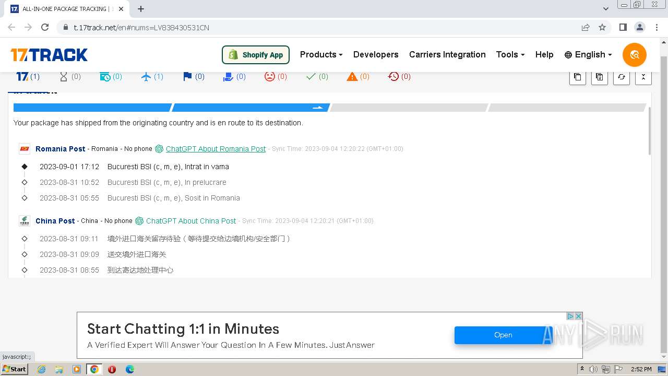The height and width of the screenshot is (376, 668).
Task: Open the Chrome three-dot menu
Action: point(656,28)
